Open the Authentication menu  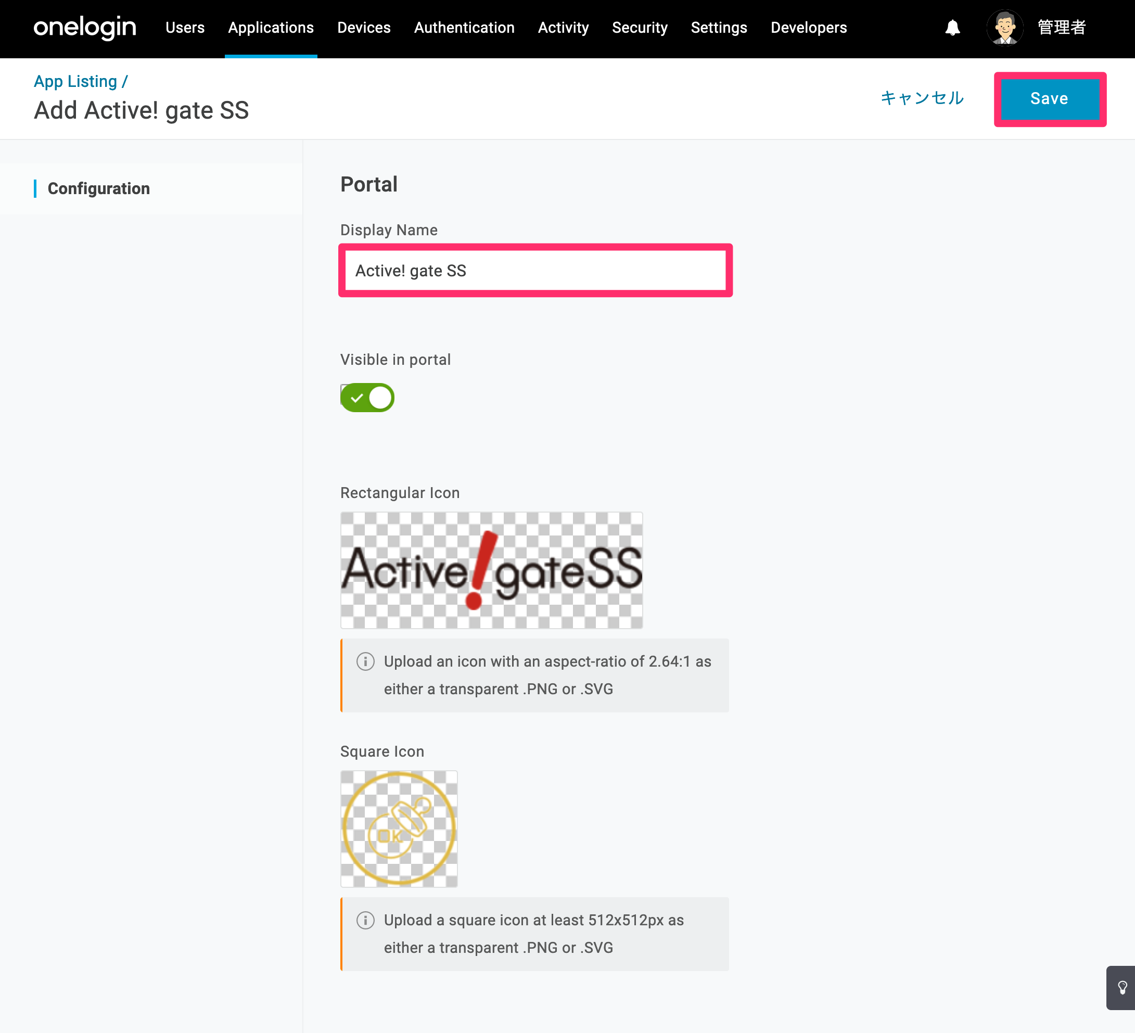click(464, 28)
